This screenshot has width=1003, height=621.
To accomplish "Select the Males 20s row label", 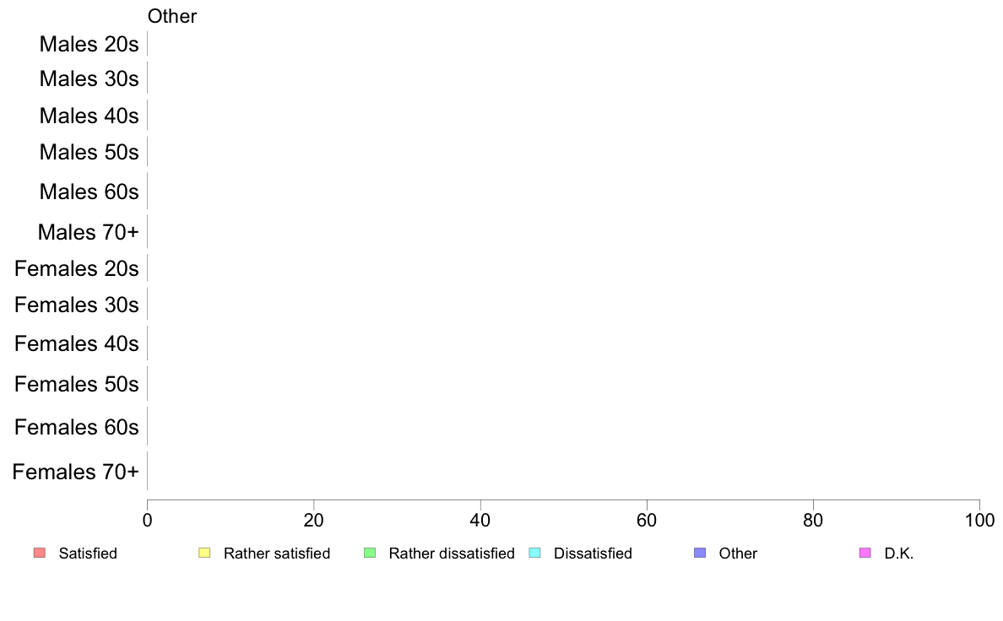I will point(89,44).
